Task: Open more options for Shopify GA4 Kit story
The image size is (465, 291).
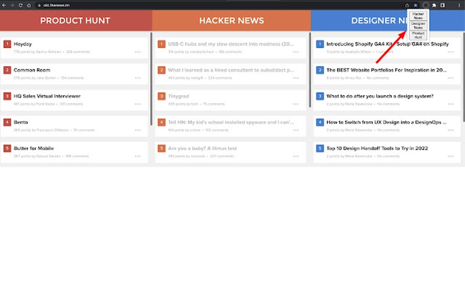Action: pos(451,52)
